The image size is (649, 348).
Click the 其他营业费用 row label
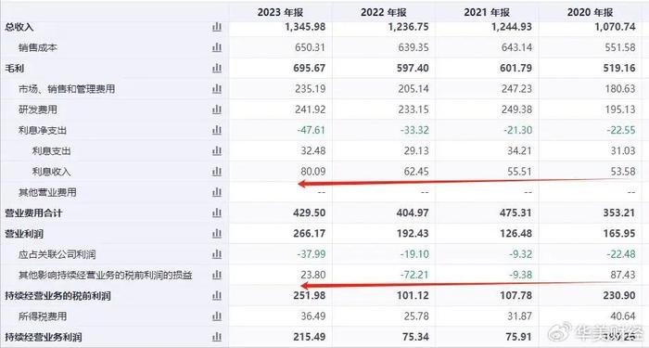pyautogui.click(x=47, y=193)
